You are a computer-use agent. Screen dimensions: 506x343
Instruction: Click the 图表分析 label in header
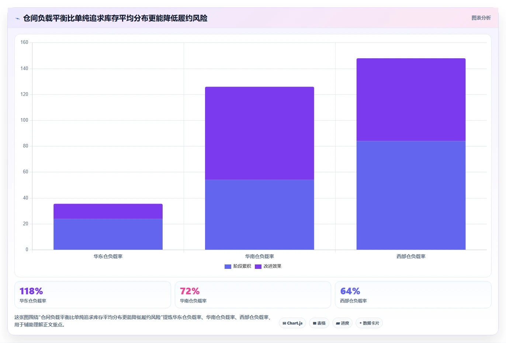point(481,18)
